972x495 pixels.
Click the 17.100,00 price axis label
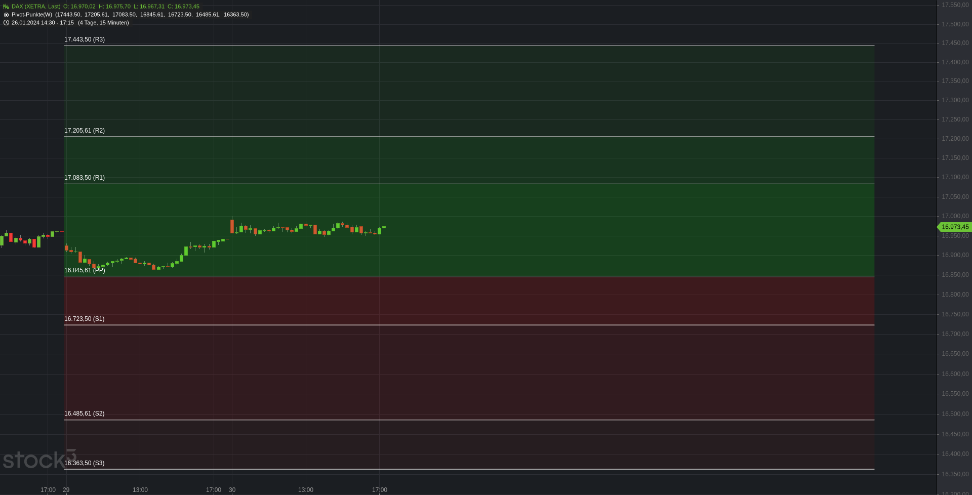pos(955,177)
